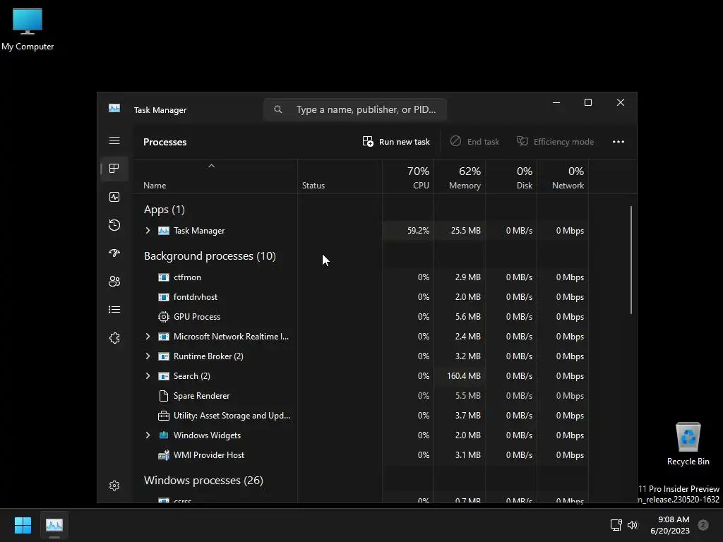The image size is (723, 542).
Task: Expand the Task Manager app row
Action: click(x=148, y=231)
